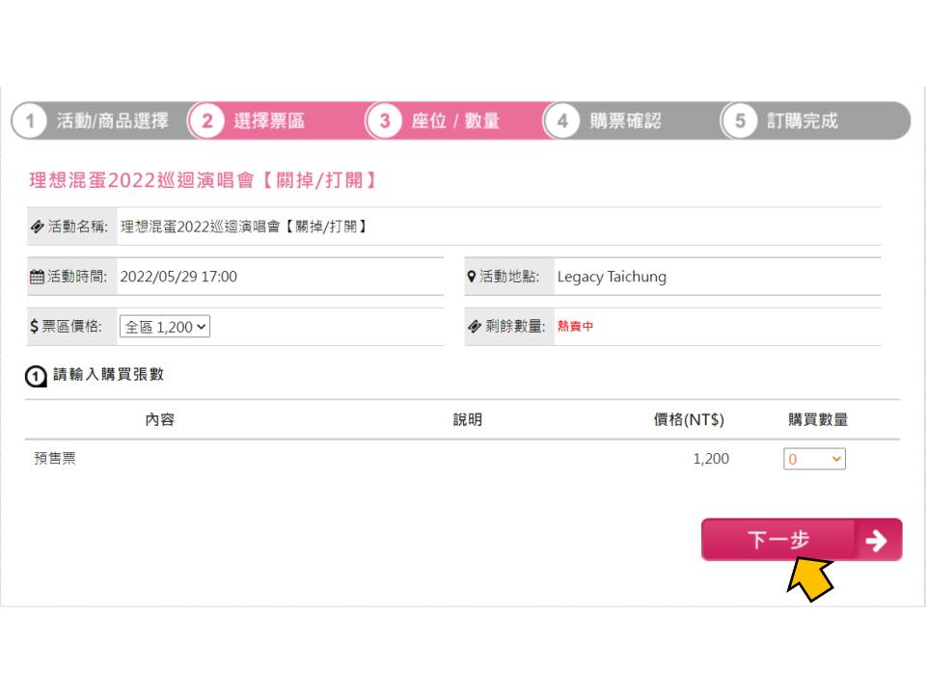Viewport: 926px width, 694px height.
Task: Click the 下一步 next step button
Action: tap(802, 540)
